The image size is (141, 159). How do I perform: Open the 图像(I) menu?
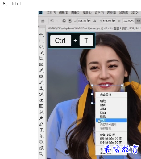[x=75, y=13]
